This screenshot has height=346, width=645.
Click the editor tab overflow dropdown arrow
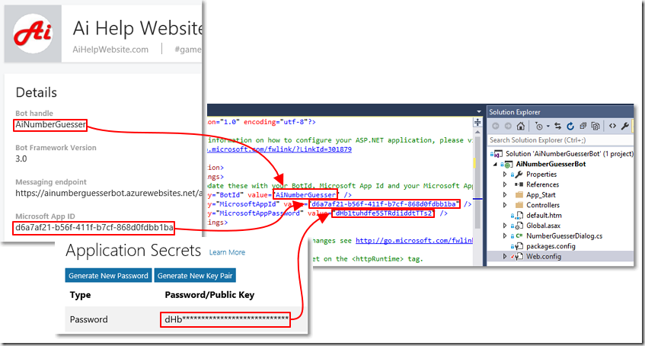pos(478,111)
